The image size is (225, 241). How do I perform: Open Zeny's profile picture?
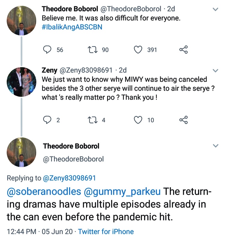click(21, 82)
